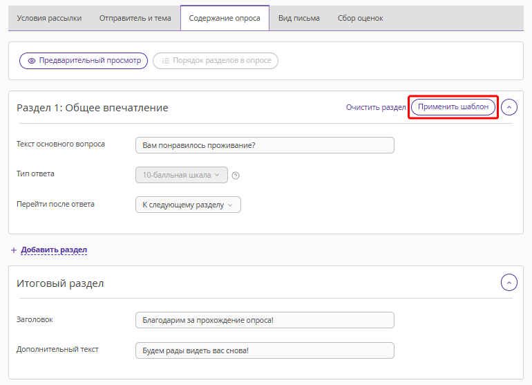
Task: Open the Отправитель и тема tab
Action: click(x=135, y=18)
